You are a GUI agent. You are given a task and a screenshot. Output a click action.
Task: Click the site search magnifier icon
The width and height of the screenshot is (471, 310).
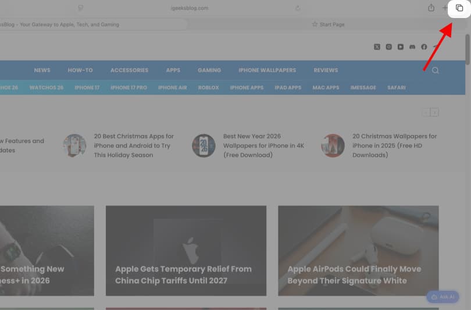coord(436,70)
